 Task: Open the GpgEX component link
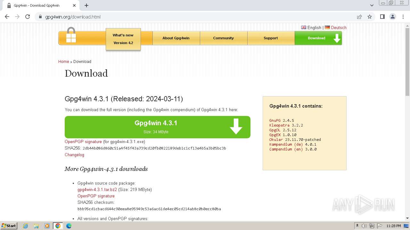(275, 135)
